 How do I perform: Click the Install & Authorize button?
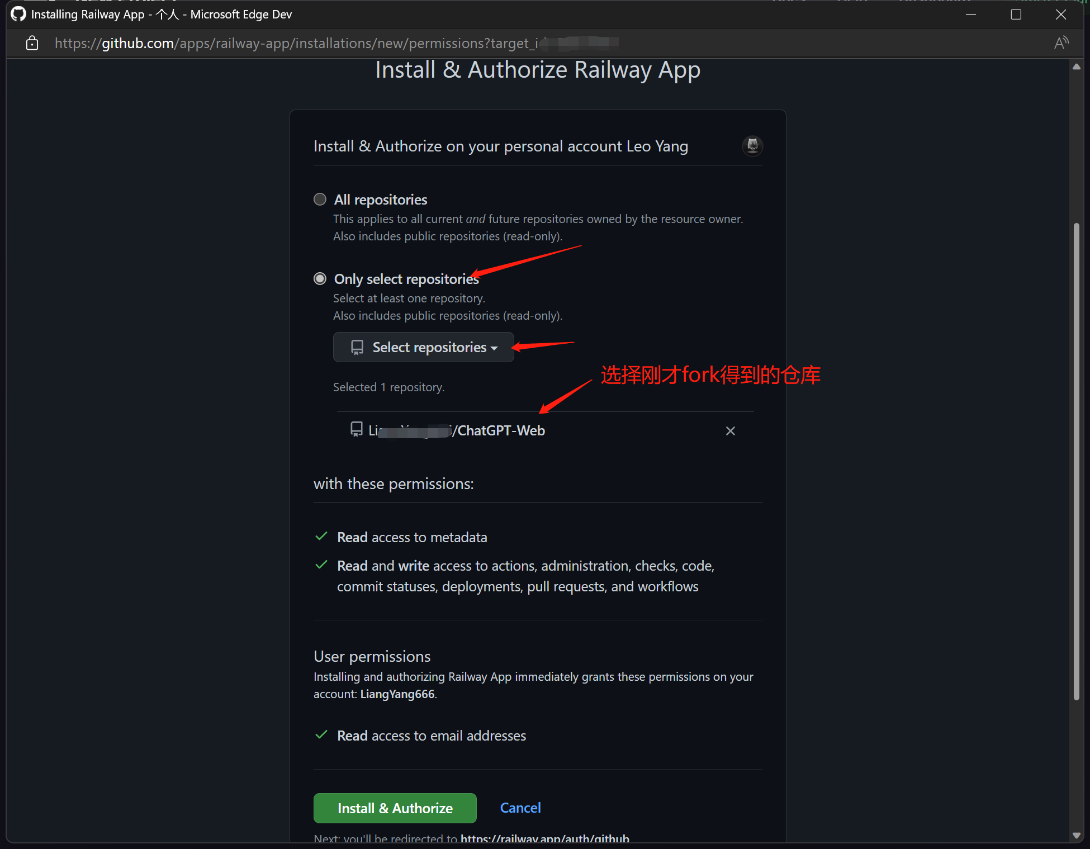point(395,808)
